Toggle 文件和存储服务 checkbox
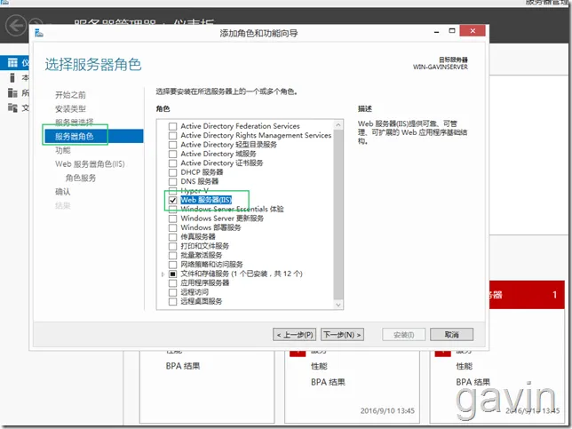This screenshot has height=429, width=572. coord(172,274)
